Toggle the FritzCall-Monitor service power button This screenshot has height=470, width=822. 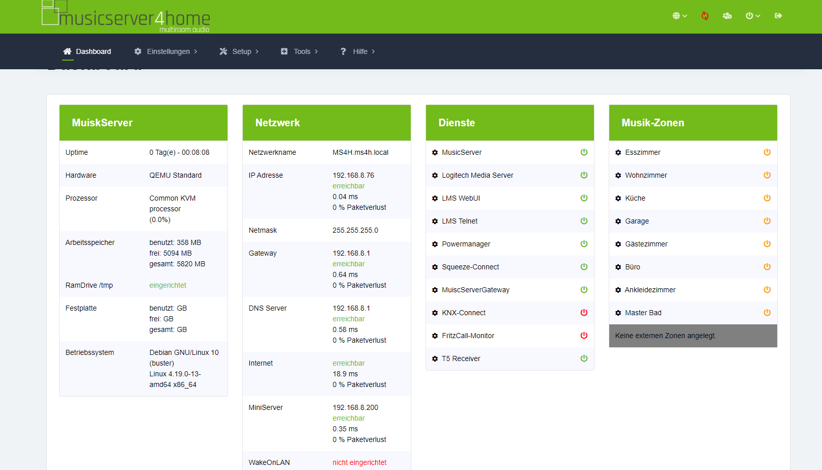pyautogui.click(x=584, y=336)
